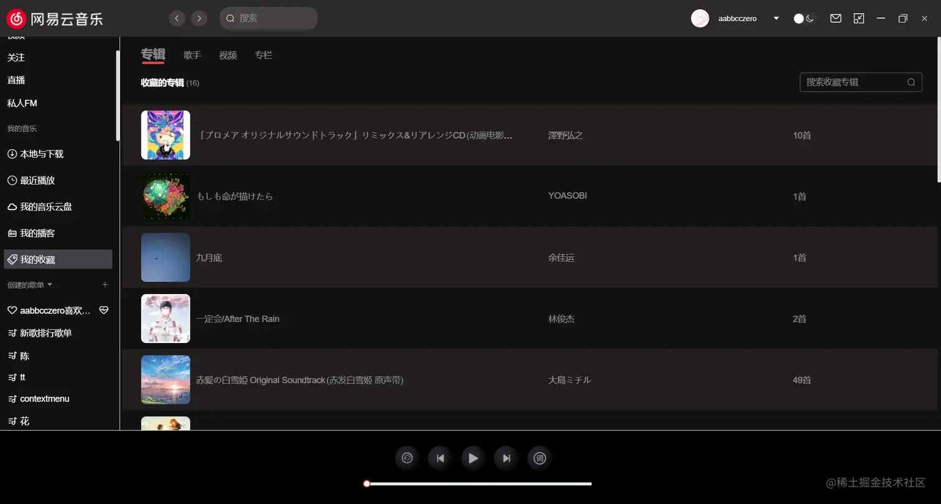Collapse the 创建的歌单 section arrow
This screenshot has width=941, height=504.
[50, 285]
